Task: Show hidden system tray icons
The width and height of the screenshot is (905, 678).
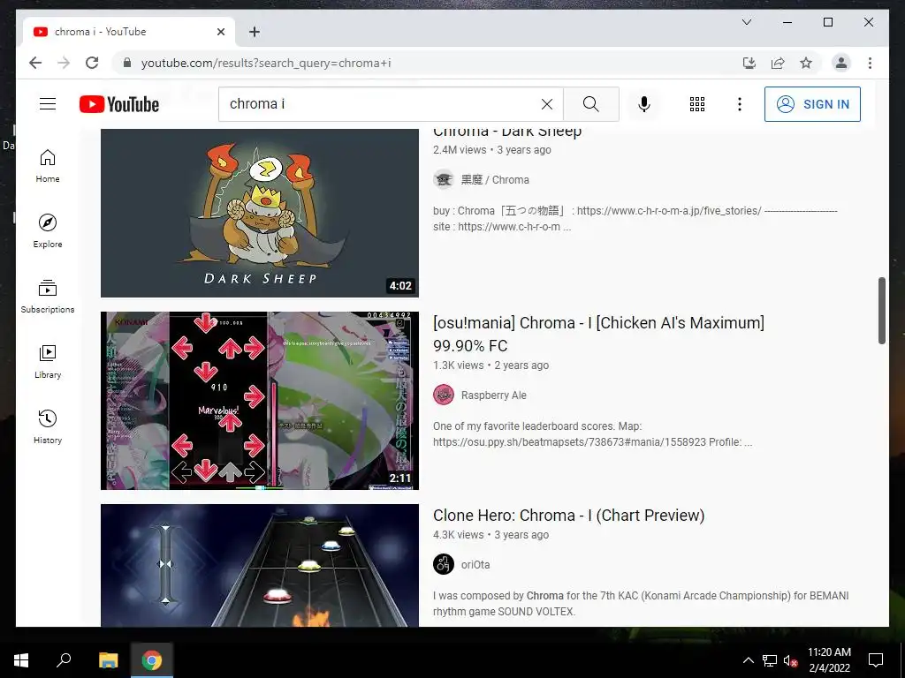Action: pos(748,660)
